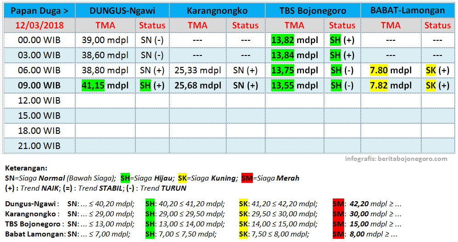The height and width of the screenshot is (242, 458).
Task: Click the 12/03/2018 date cell
Action: [39, 25]
